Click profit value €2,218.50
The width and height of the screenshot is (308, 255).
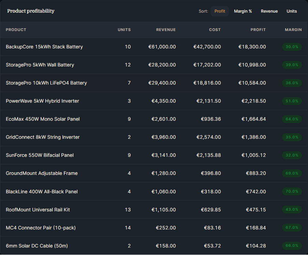coord(254,101)
